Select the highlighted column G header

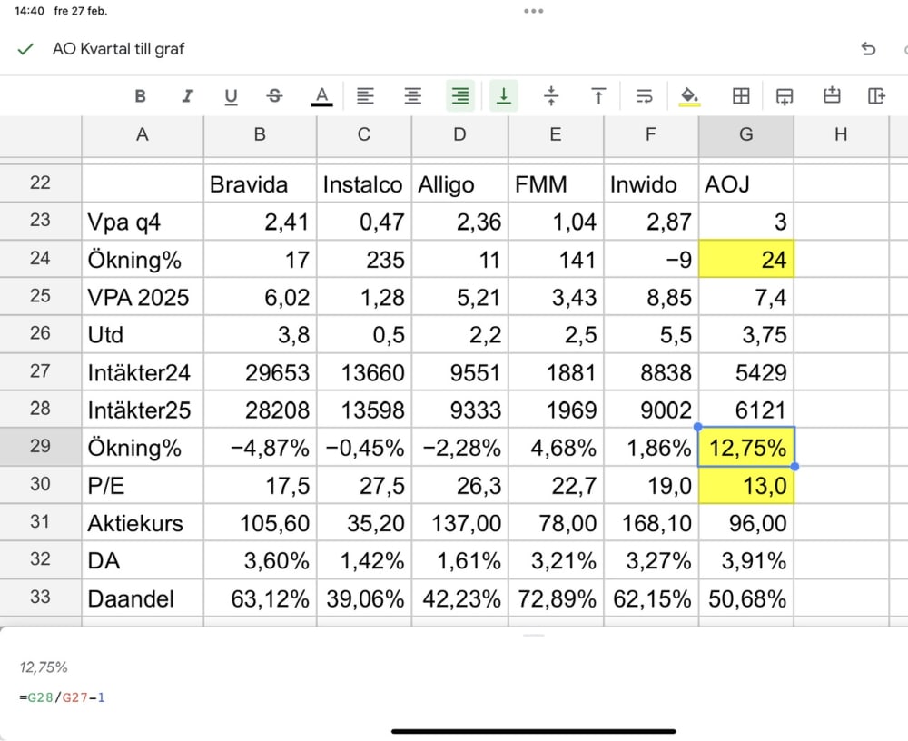(745, 135)
